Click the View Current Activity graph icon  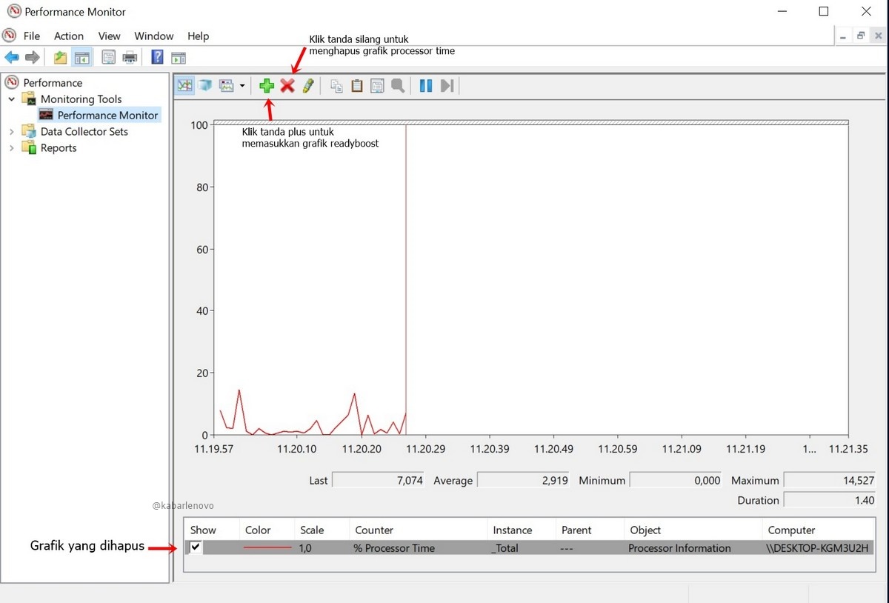184,86
